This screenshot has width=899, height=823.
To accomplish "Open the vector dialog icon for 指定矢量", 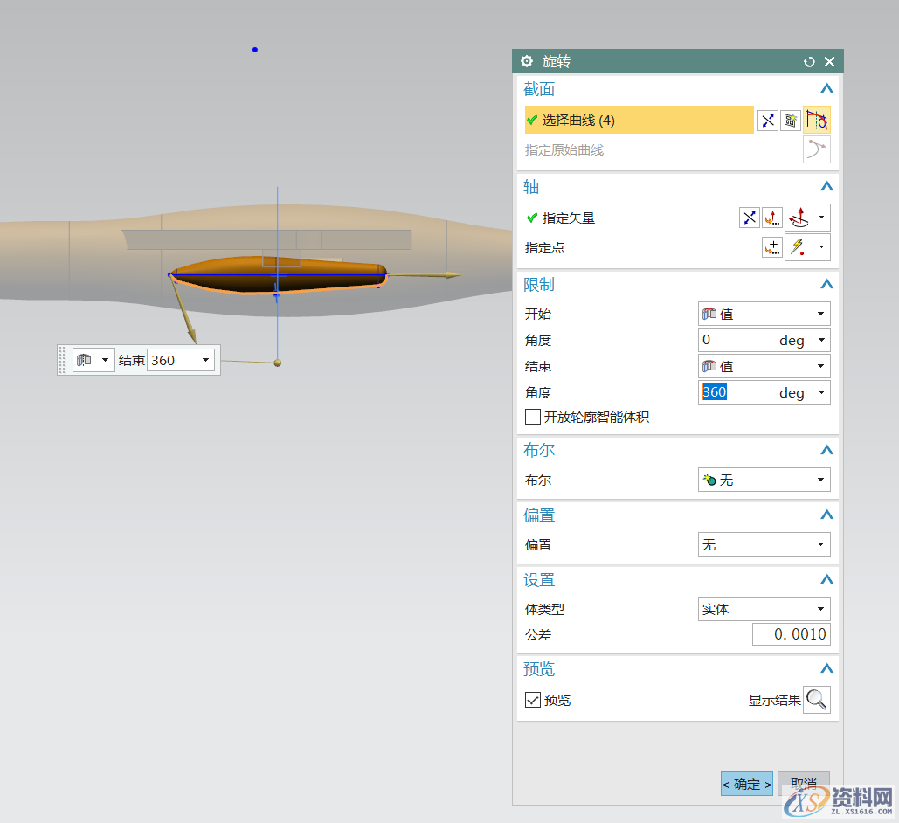I will click(772, 218).
